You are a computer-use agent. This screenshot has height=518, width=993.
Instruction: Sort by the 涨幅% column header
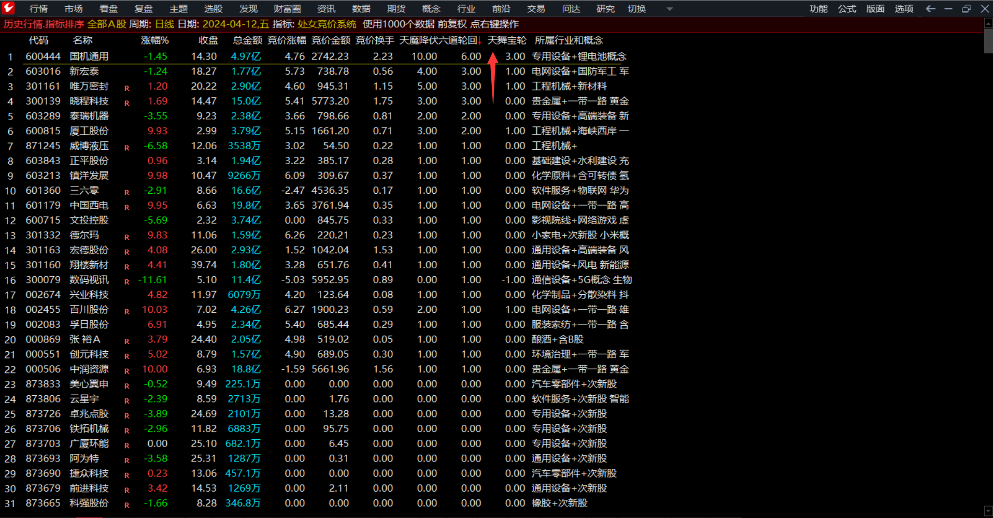[155, 40]
